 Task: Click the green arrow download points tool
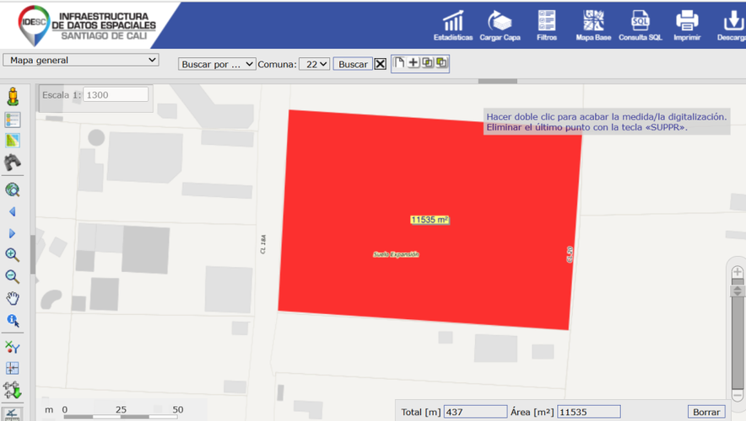(13, 390)
